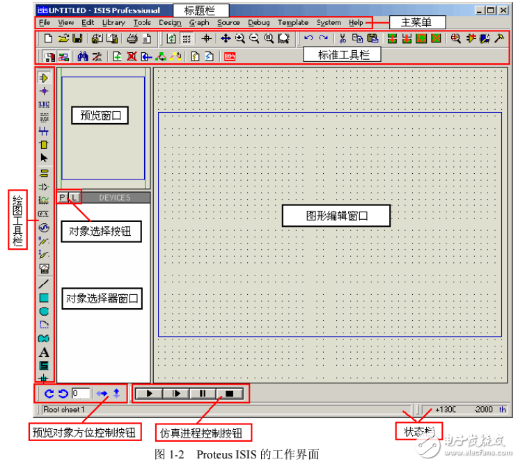Viewport: 518px width, 464px height.
Task: Open the Debug menu
Action: tap(259, 23)
